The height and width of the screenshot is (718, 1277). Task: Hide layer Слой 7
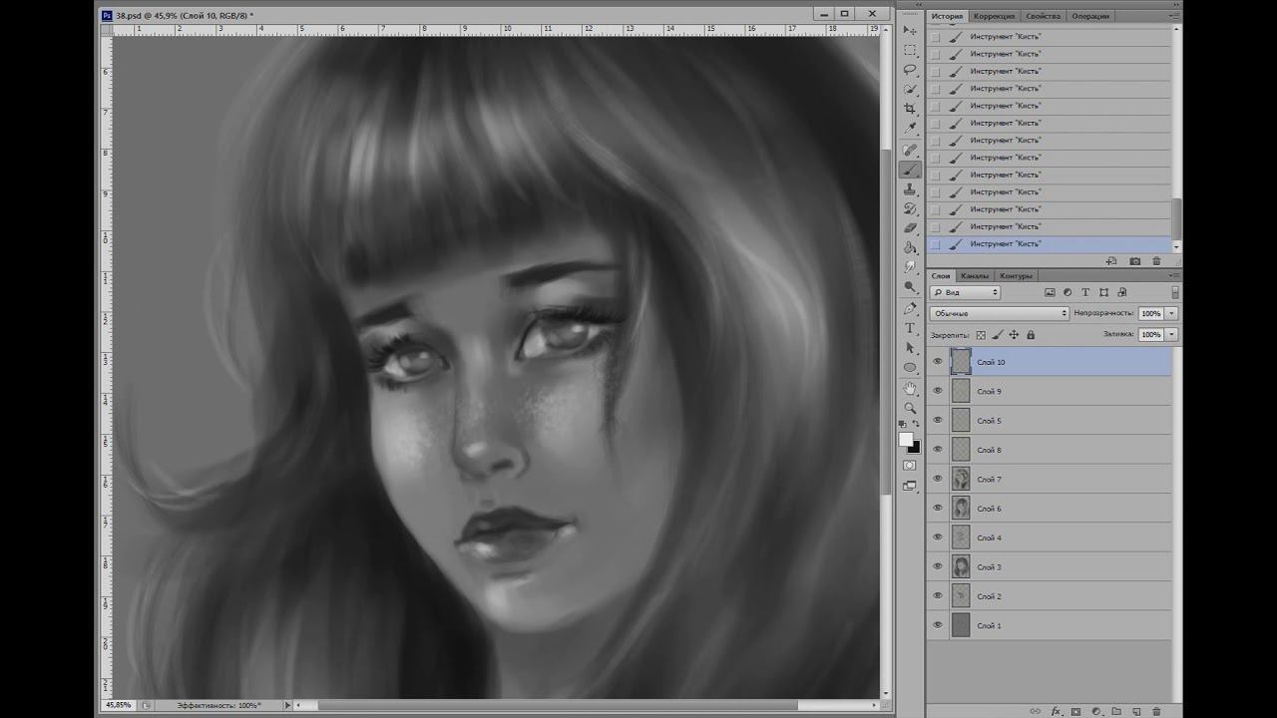point(938,479)
